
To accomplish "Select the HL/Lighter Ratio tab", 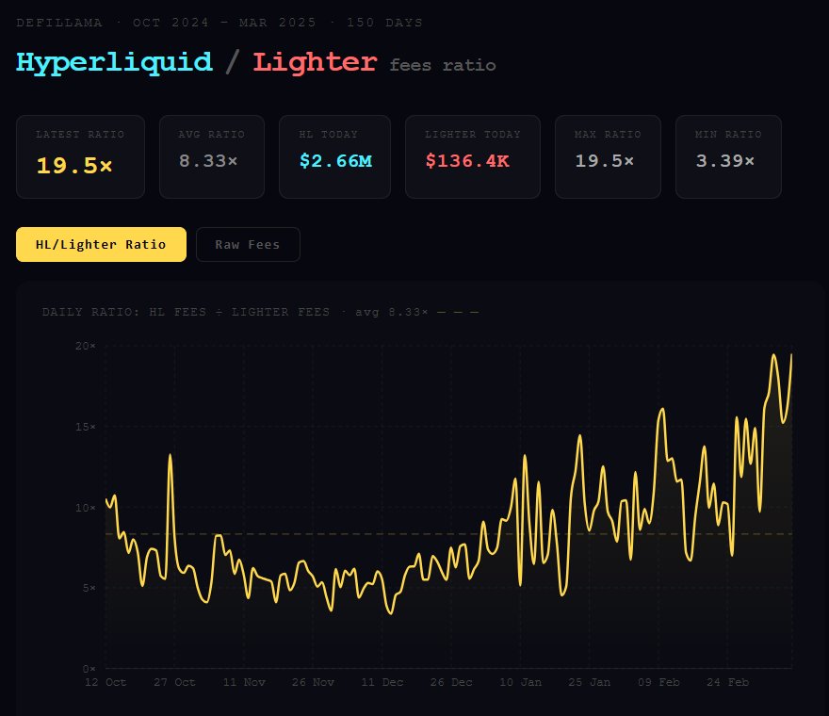I will coord(101,244).
